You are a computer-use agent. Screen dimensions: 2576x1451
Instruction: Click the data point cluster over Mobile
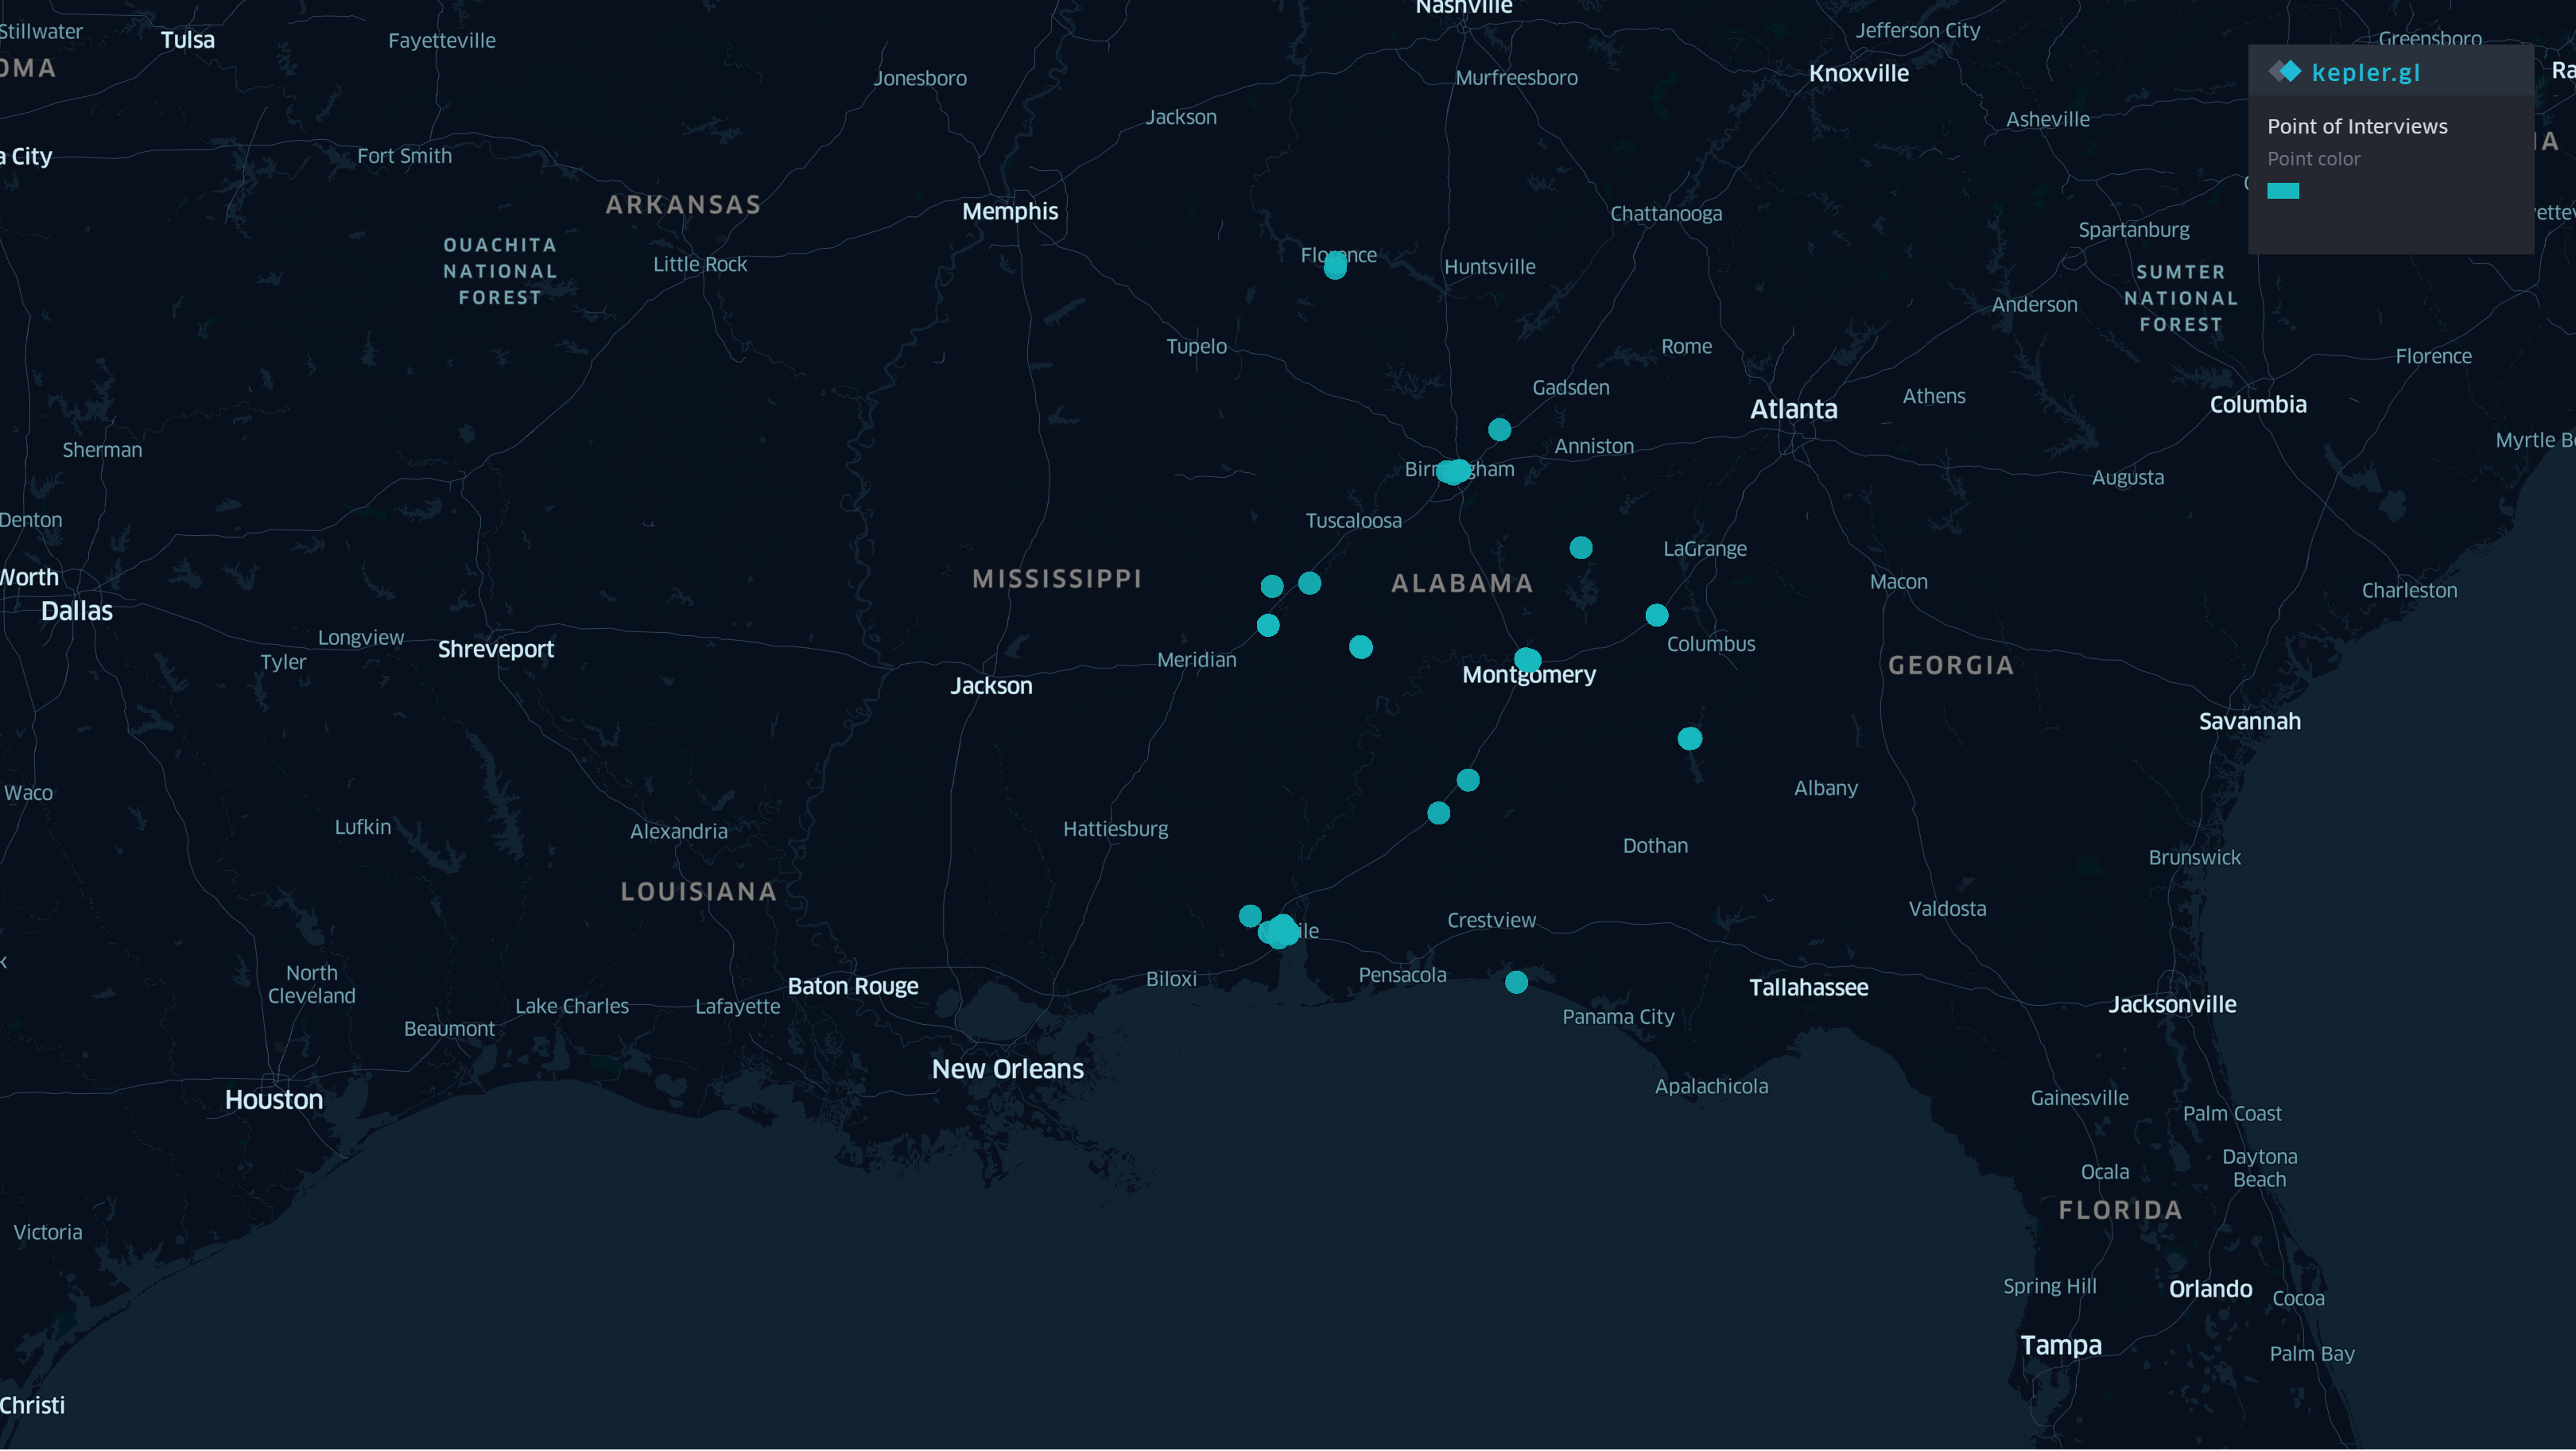(1279, 931)
